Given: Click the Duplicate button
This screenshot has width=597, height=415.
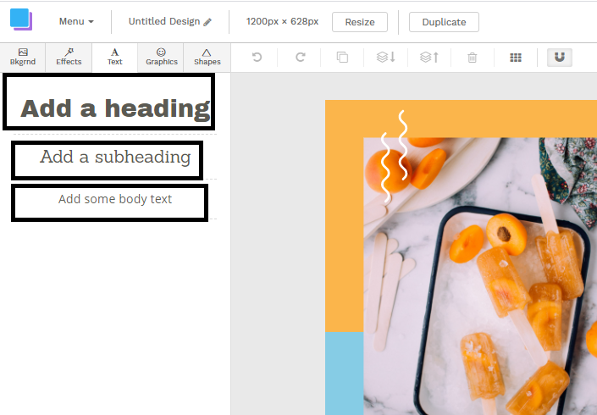Looking at the screenshot, I should 444,22.
